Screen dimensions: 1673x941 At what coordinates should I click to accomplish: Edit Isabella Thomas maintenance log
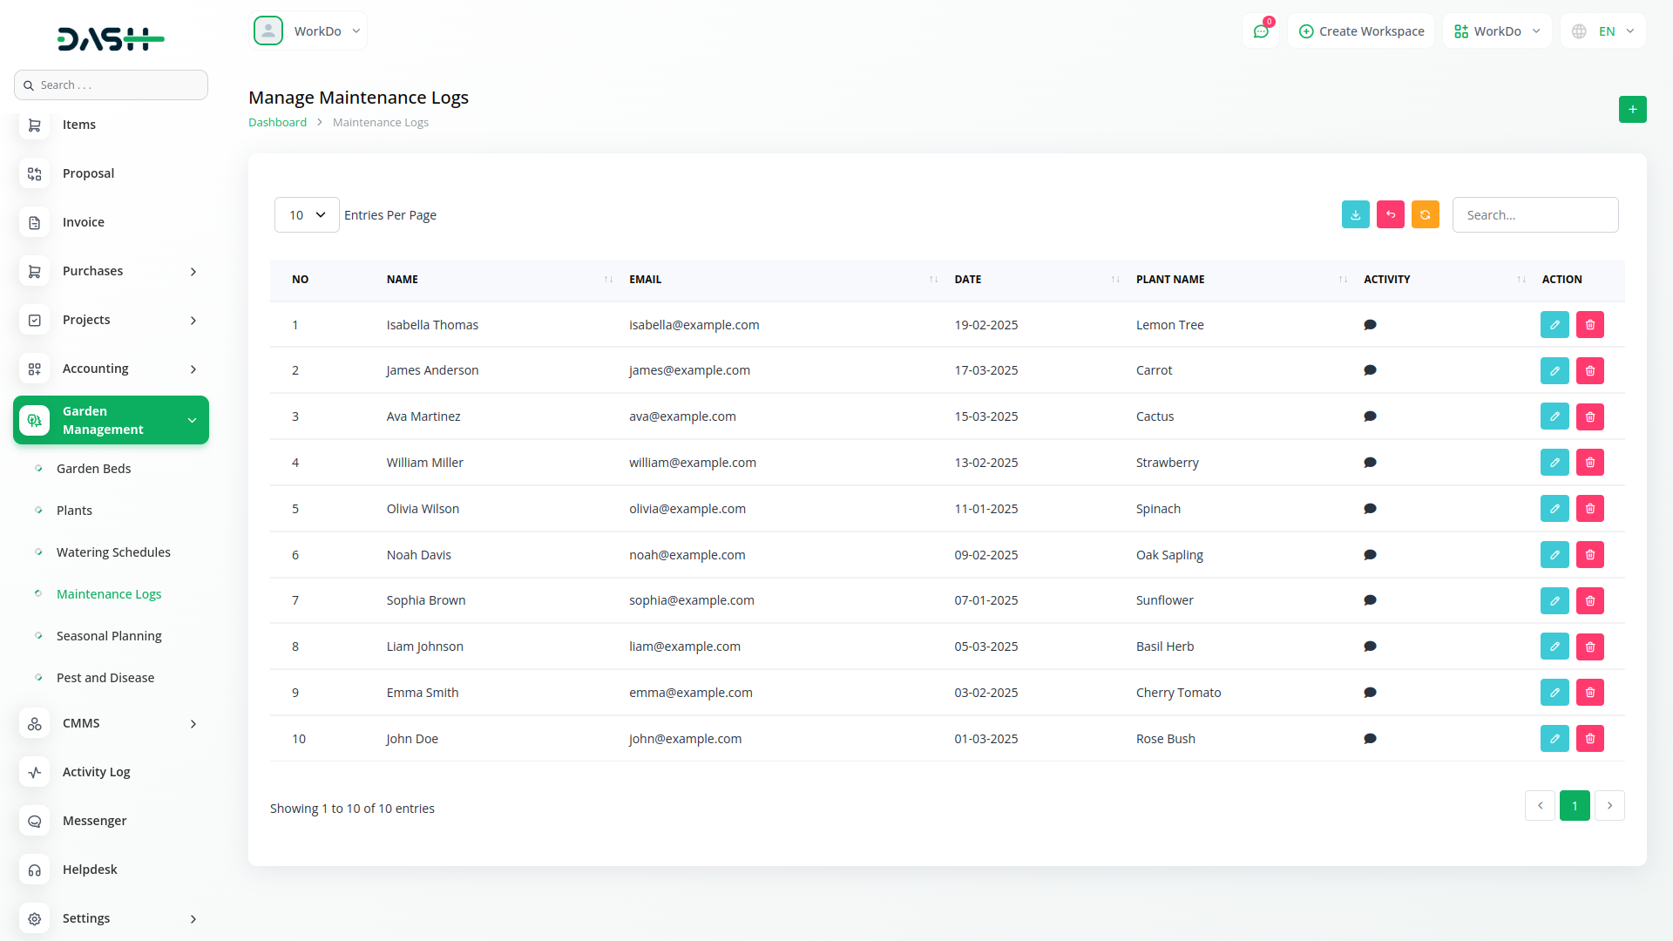(x=1554, y=325)
